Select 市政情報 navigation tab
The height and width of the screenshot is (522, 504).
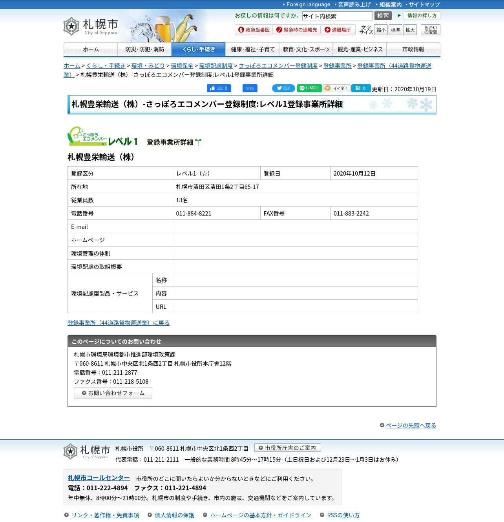(x=413, y=49)
